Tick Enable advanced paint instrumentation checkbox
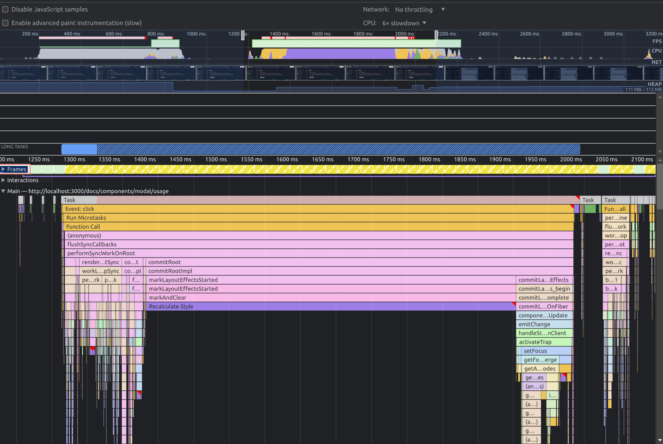Screen dimensions: 663x444 (5, 23)
